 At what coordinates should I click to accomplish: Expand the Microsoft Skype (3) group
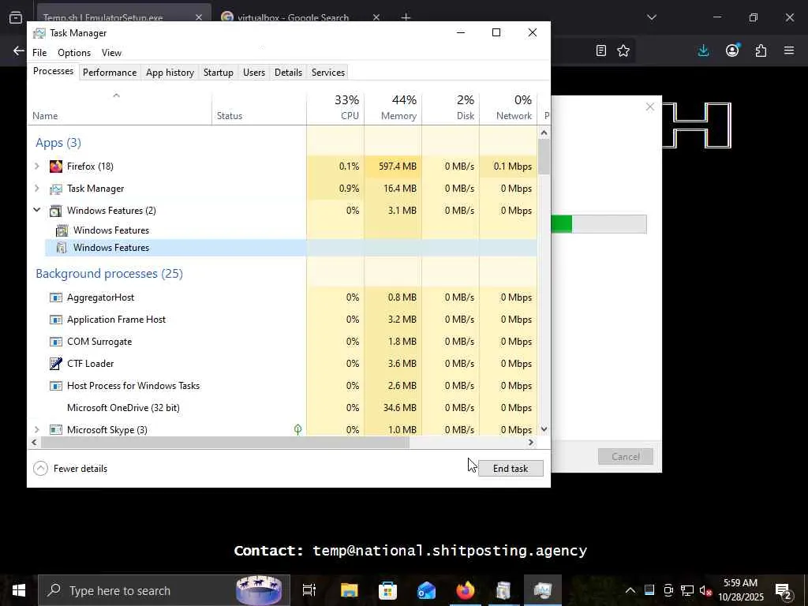click(x=36, y=429)
